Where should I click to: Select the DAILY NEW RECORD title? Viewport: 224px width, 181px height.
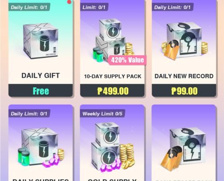tap(184, 76)
